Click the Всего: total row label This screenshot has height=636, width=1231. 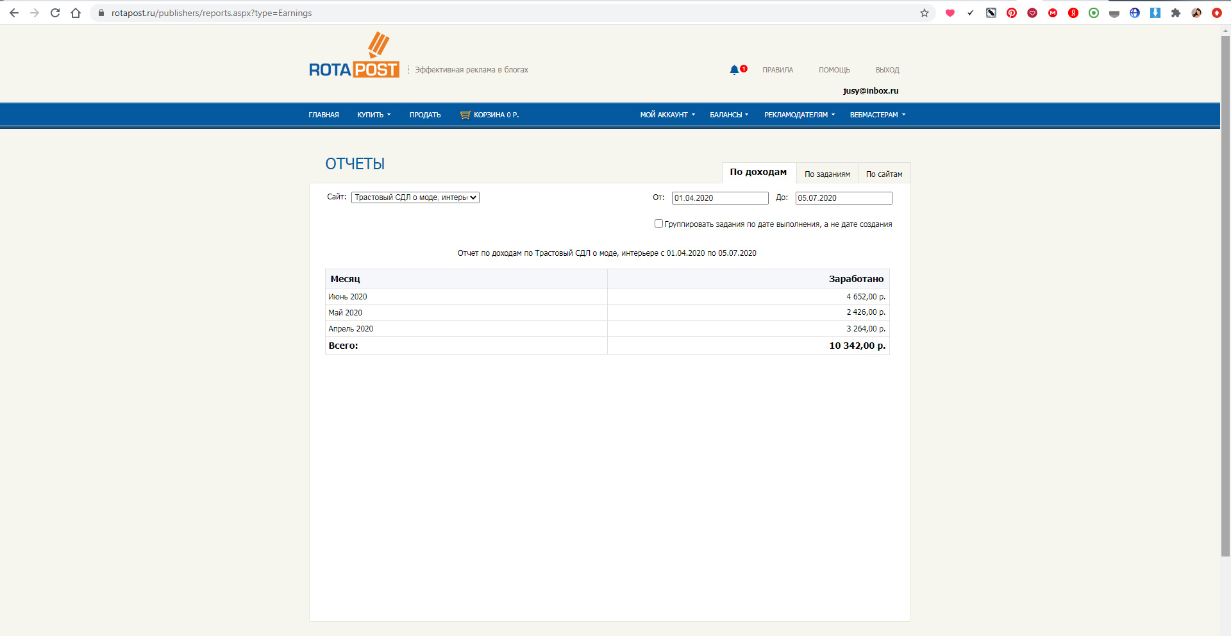tap(344, 346)
